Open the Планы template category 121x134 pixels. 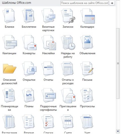click(x=28, y=95)
